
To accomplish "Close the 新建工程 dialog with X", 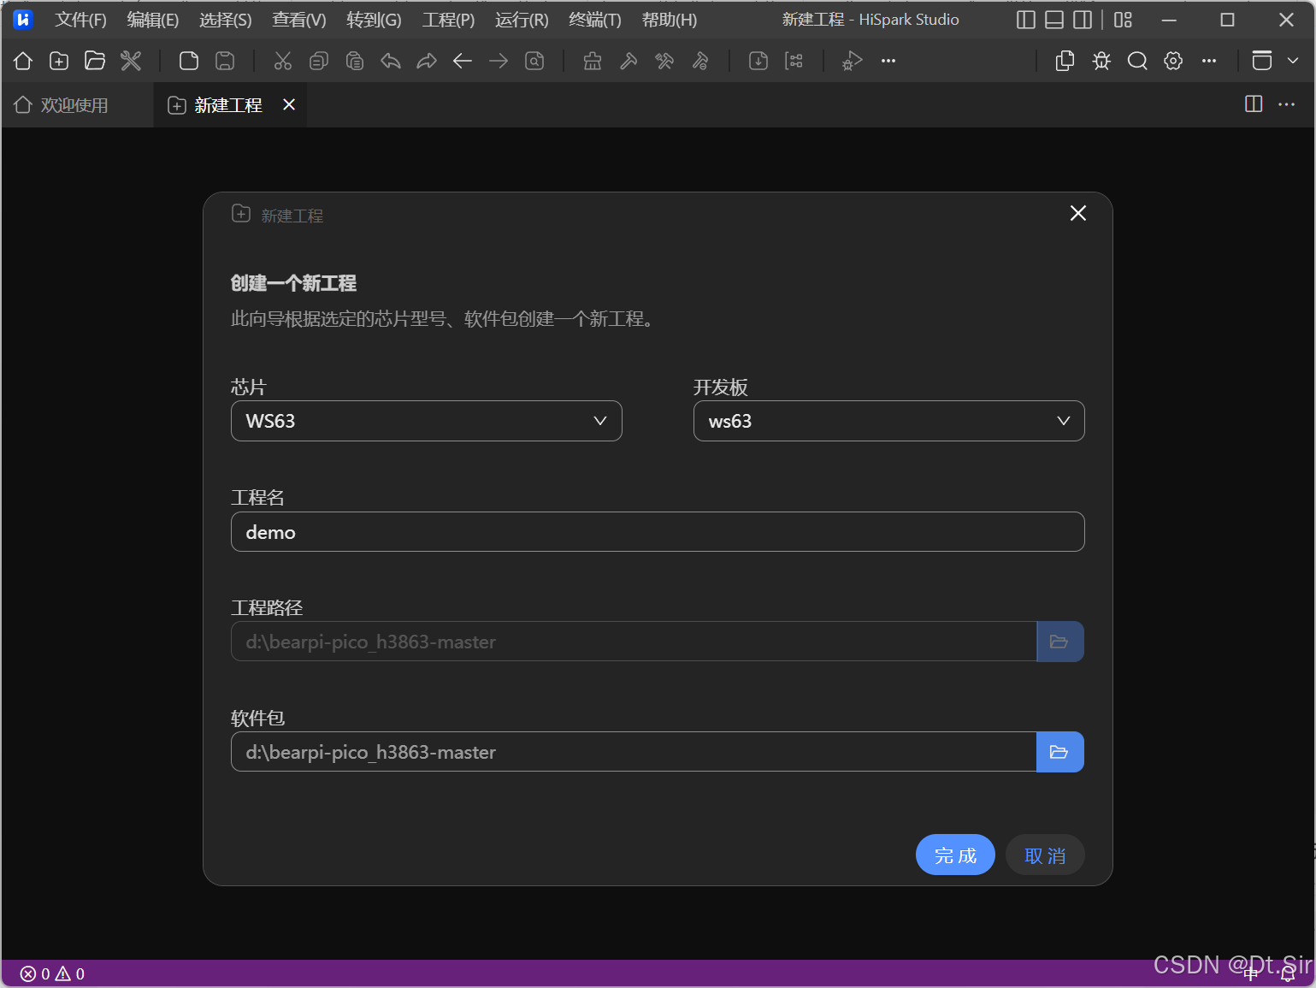I will (1078, 213).
